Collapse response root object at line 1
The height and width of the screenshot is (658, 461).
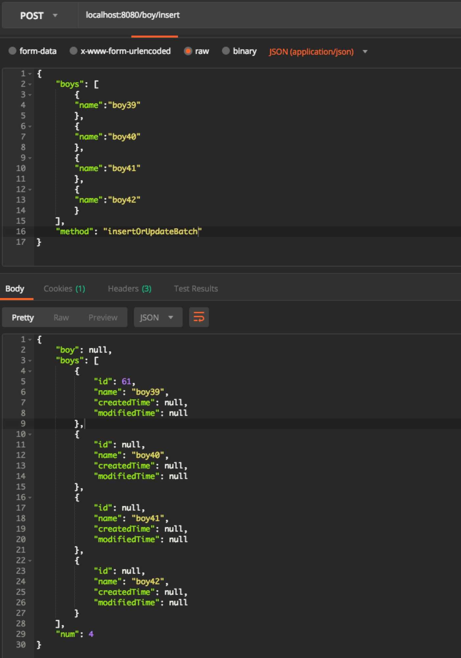[30, 340]
